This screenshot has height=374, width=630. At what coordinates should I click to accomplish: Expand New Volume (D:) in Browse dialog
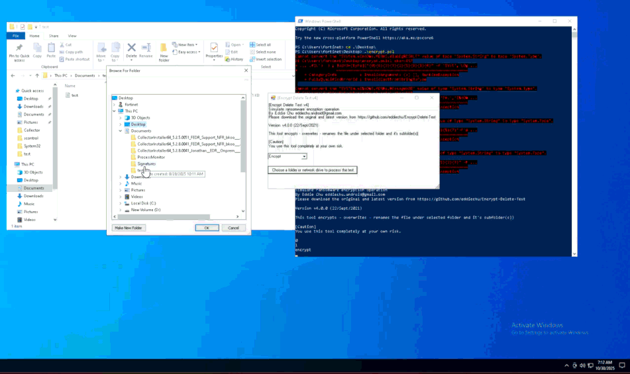pyautogui.click(x=120, y=210)
